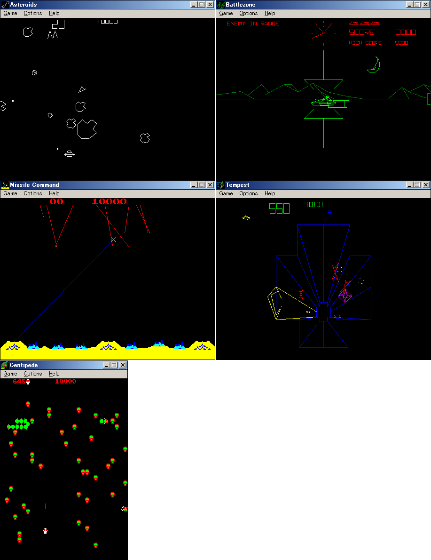Click the flying saucer in Asteroids
The height and width of the screenshot is (560, 431).
(69, 153)
